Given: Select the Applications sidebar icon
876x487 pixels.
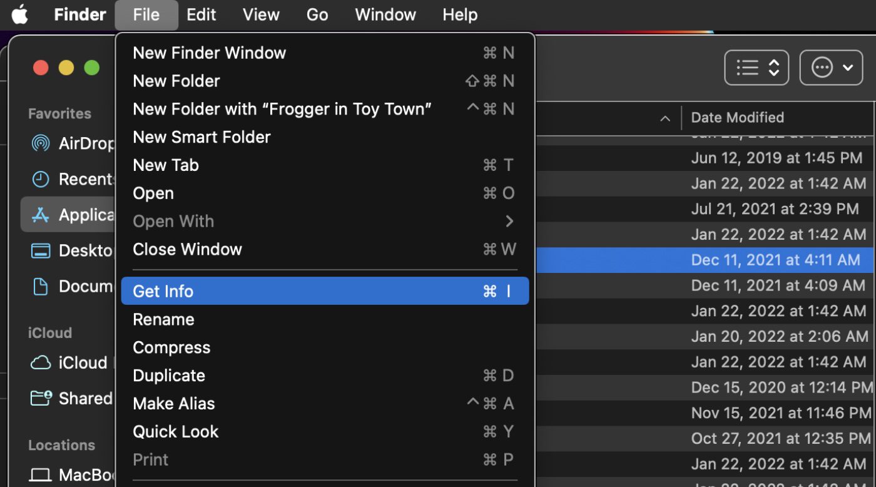Looking at the screenshot, I should point(41,215).
